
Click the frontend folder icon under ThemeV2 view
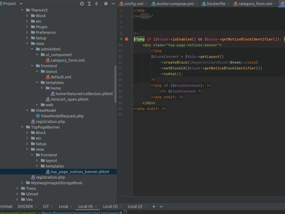[x=38, y=66]
